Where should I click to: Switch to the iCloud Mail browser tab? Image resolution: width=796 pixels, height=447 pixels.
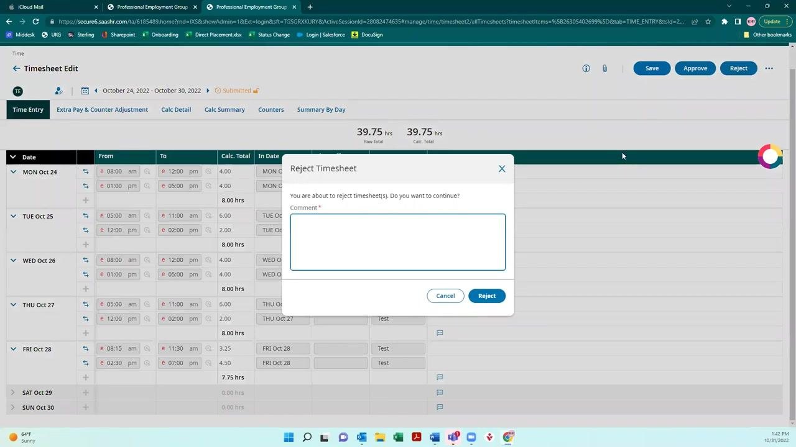pos(53,7)
